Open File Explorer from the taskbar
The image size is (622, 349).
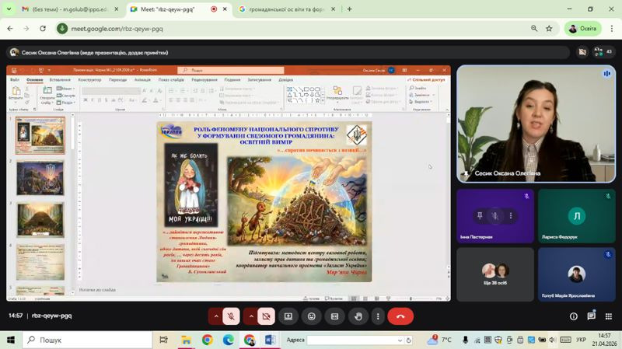click(x=186, y=340)
